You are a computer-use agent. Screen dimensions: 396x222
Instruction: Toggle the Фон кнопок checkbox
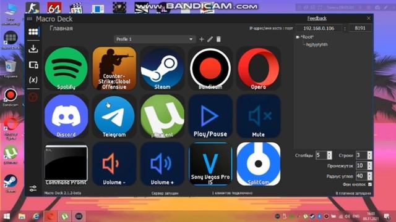(370, 184)
